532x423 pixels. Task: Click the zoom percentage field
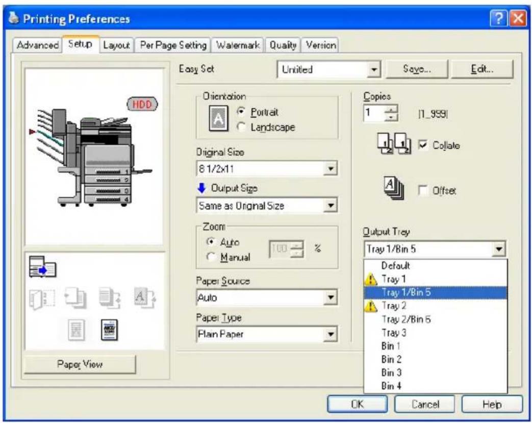(280, 249)
